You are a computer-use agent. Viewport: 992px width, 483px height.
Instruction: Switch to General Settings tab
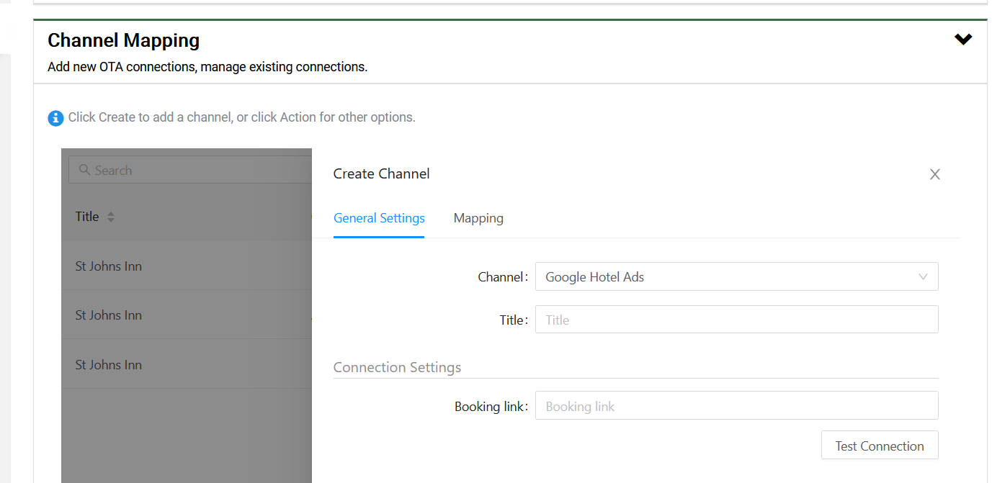click(379, 218)
